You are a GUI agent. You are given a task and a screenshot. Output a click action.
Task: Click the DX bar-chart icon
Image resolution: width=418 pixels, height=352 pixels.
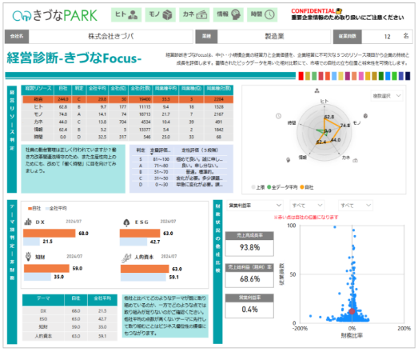click(28, 222)
